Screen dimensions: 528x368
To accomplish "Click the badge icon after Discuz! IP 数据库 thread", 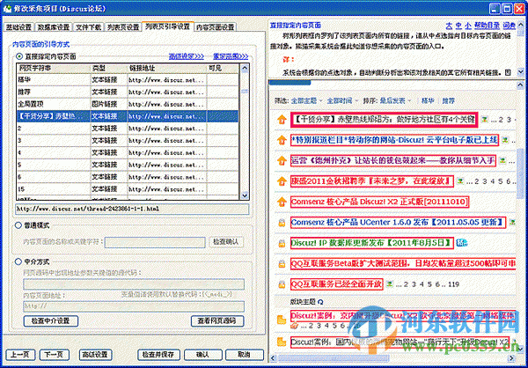I will (x=462, y=243).
